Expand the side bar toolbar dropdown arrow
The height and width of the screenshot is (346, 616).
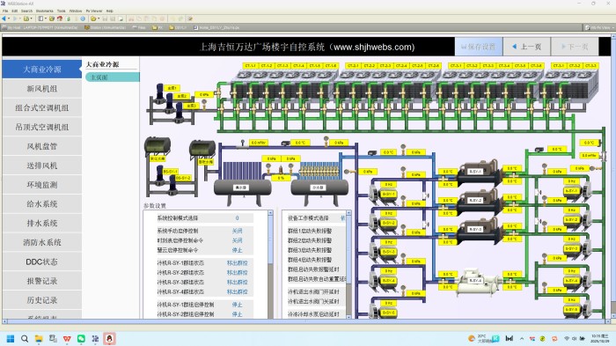pos(45,18)
